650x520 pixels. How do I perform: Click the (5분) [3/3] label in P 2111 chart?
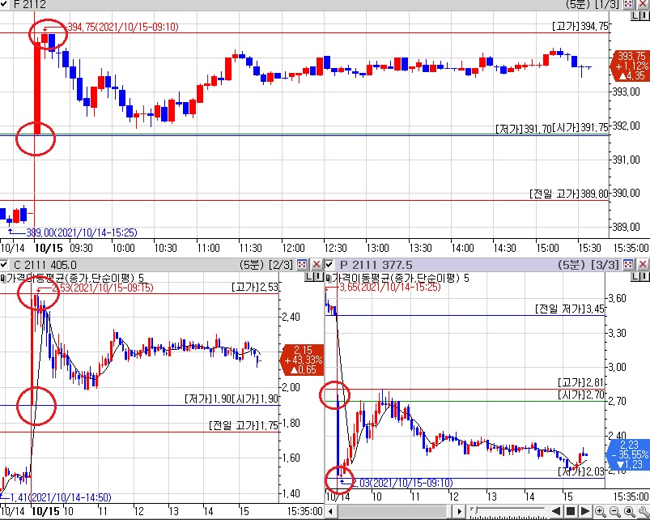[x=588, y=265]
